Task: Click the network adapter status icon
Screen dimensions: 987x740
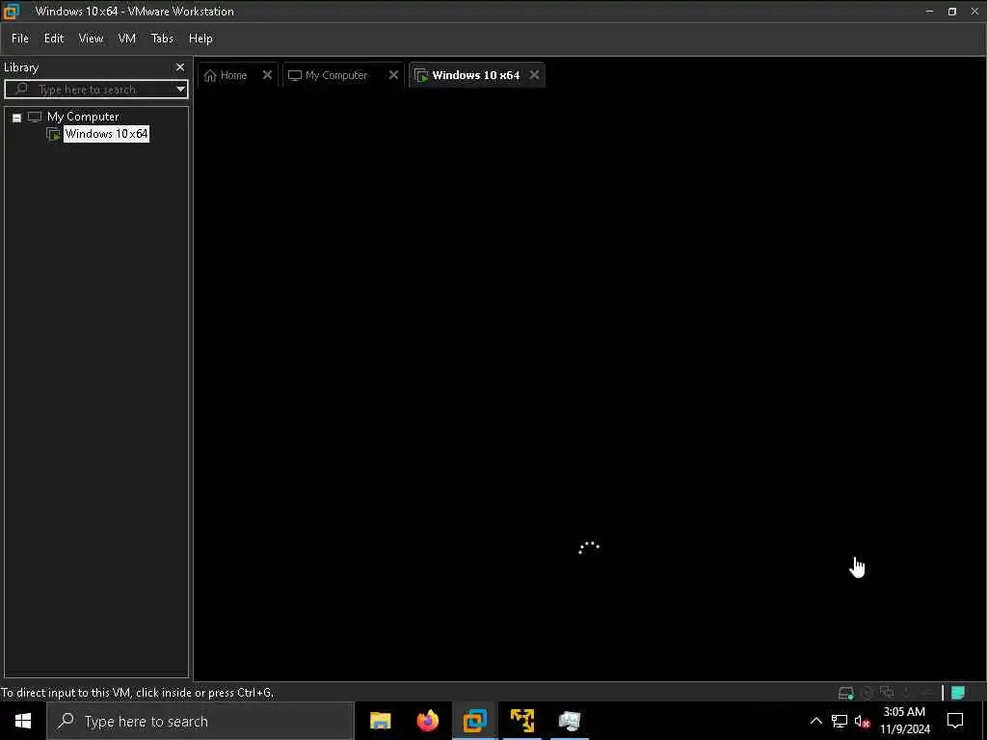Action: (x=887, y=693)
